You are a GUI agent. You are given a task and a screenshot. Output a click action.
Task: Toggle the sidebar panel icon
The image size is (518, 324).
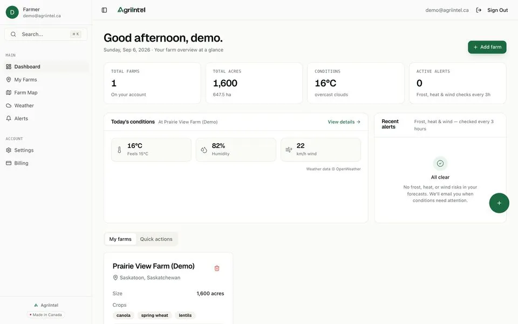coord(104,10)
